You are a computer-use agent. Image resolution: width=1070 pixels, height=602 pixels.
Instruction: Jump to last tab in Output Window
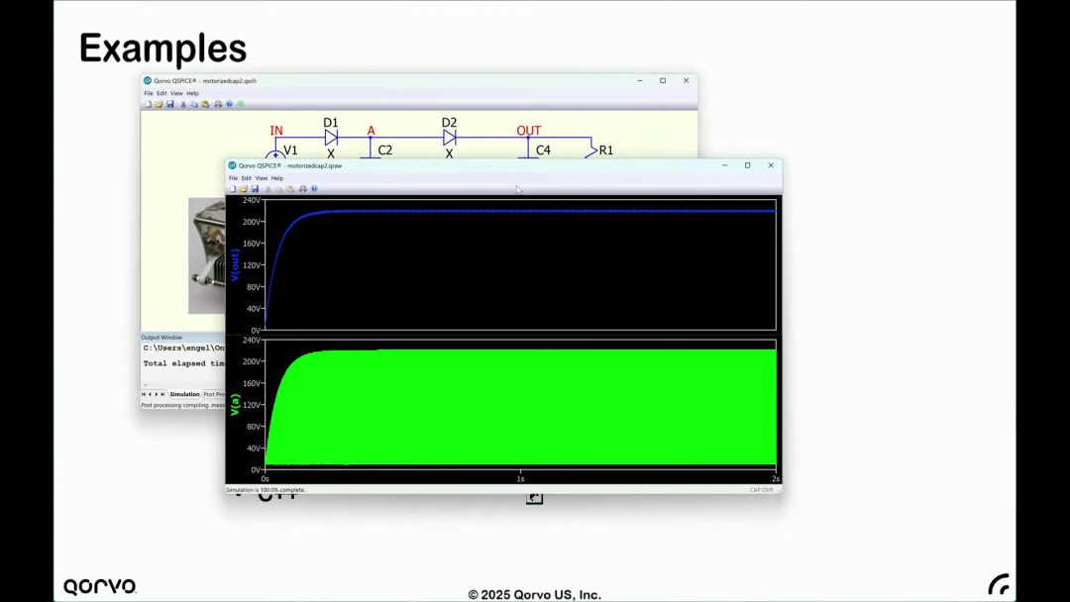[x=162, y=394]
